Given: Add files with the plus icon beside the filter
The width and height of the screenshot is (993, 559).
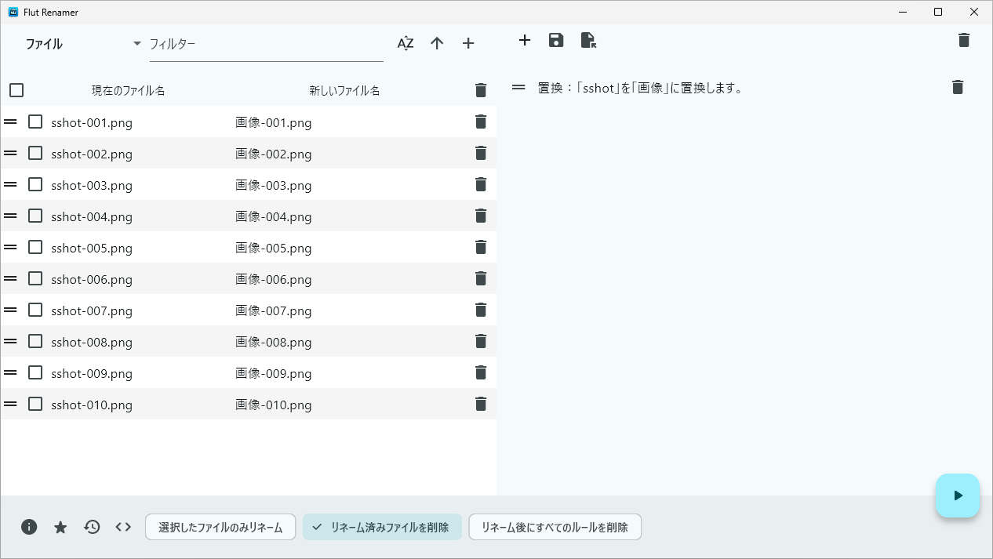Looking at the screenshot, I should tap(468, 44).
